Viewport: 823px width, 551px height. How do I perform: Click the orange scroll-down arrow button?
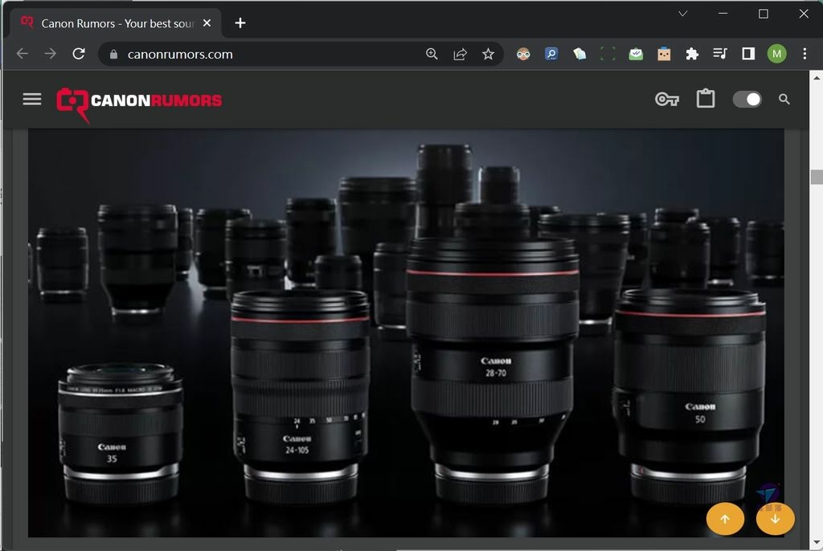776,519
